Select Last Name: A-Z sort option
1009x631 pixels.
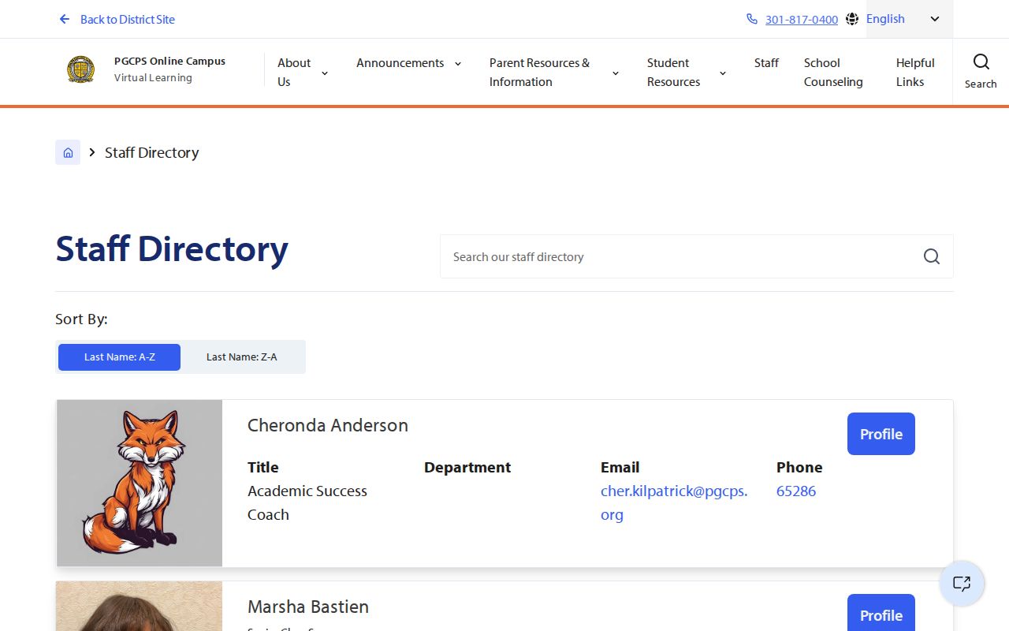coord(119,357)
